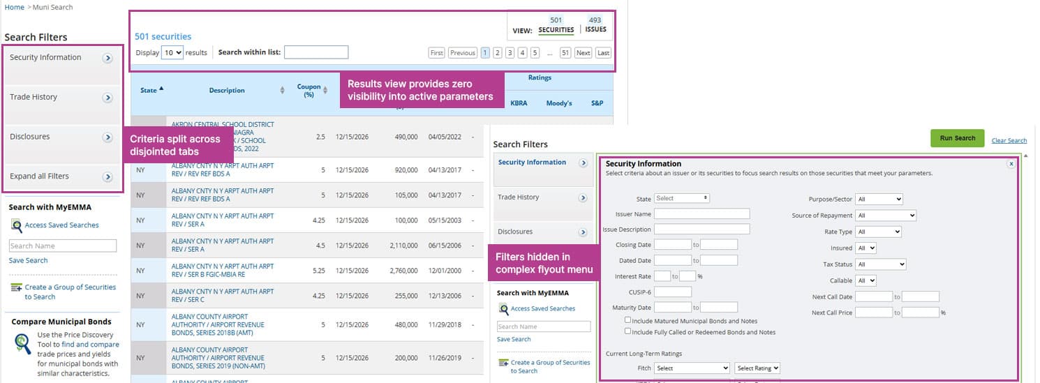Click Access Saved Searches link beside filter form

(x=543, y=308)
